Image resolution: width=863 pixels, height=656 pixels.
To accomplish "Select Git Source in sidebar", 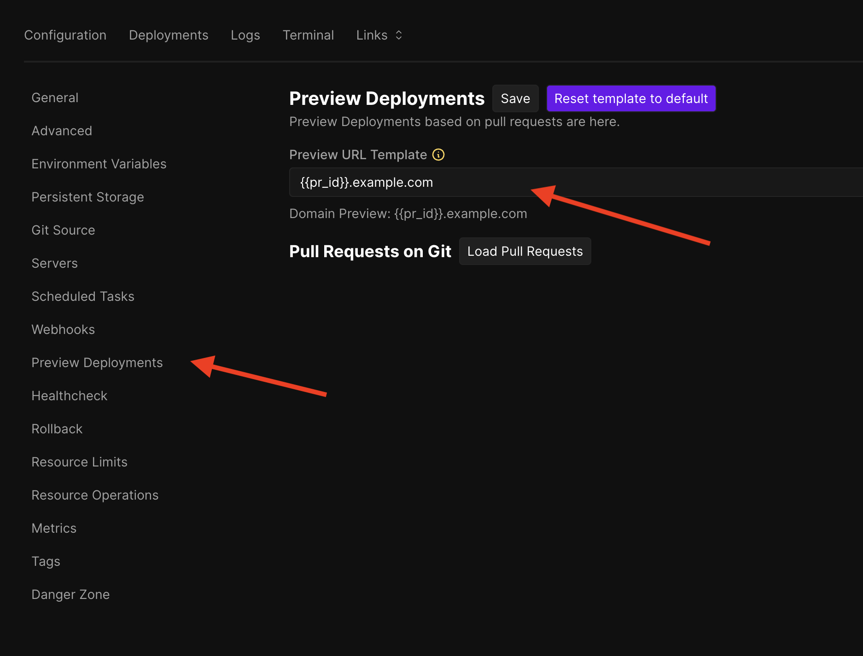I will 63,230.
